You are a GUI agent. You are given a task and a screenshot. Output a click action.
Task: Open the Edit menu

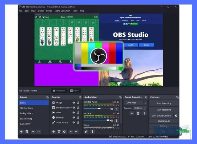(27, 11)
